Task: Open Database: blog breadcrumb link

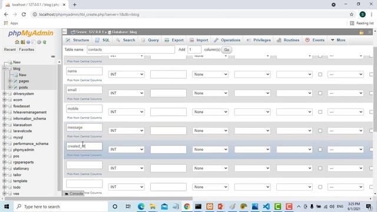Action: (123, 32)
